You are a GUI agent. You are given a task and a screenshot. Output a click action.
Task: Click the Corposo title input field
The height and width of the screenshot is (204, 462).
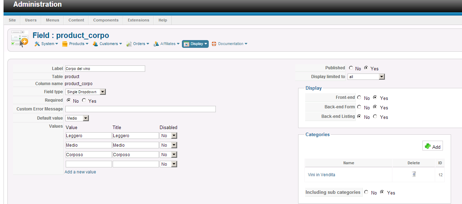point(136,154)
